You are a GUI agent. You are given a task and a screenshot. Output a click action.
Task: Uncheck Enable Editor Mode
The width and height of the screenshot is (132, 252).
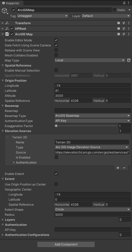point(56,40)
